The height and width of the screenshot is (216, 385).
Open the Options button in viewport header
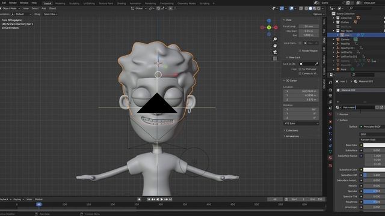[318, 14]
